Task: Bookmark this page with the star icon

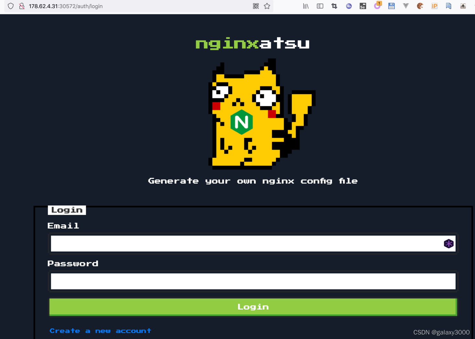Action: click(267, 6)
